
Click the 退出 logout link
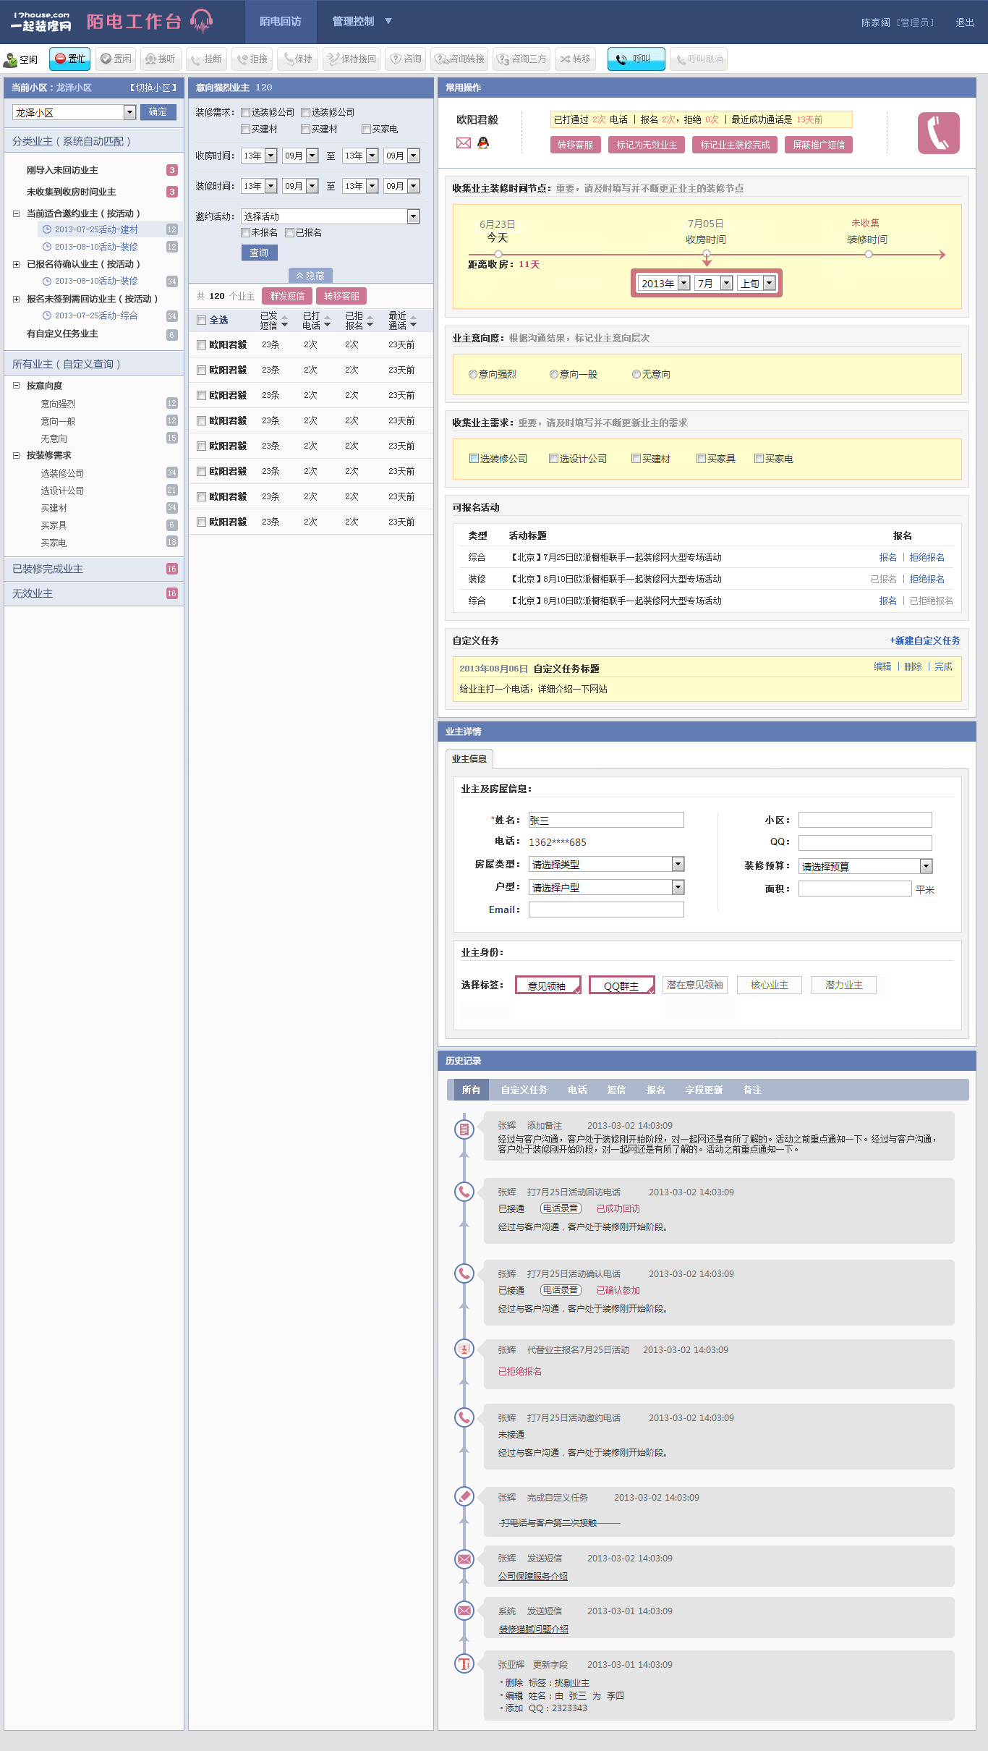pyautogui.click(x=965, y=22)
